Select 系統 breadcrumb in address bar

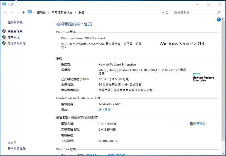[x=81, y=12]
